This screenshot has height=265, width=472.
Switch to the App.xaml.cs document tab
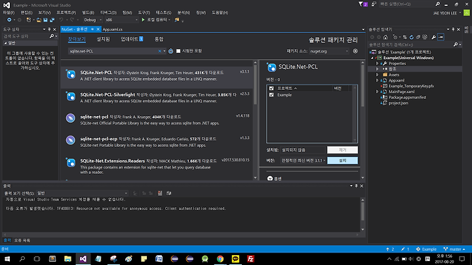[x=112, y=30]
